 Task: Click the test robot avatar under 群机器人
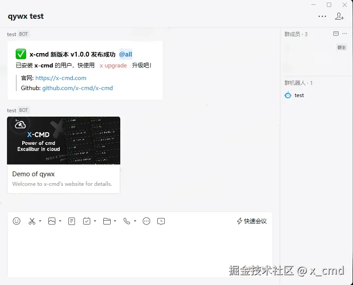click(288, 95)
